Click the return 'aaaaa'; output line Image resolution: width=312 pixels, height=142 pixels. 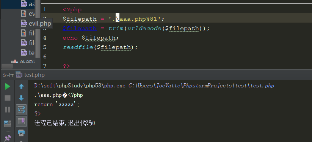pos(57,104)
